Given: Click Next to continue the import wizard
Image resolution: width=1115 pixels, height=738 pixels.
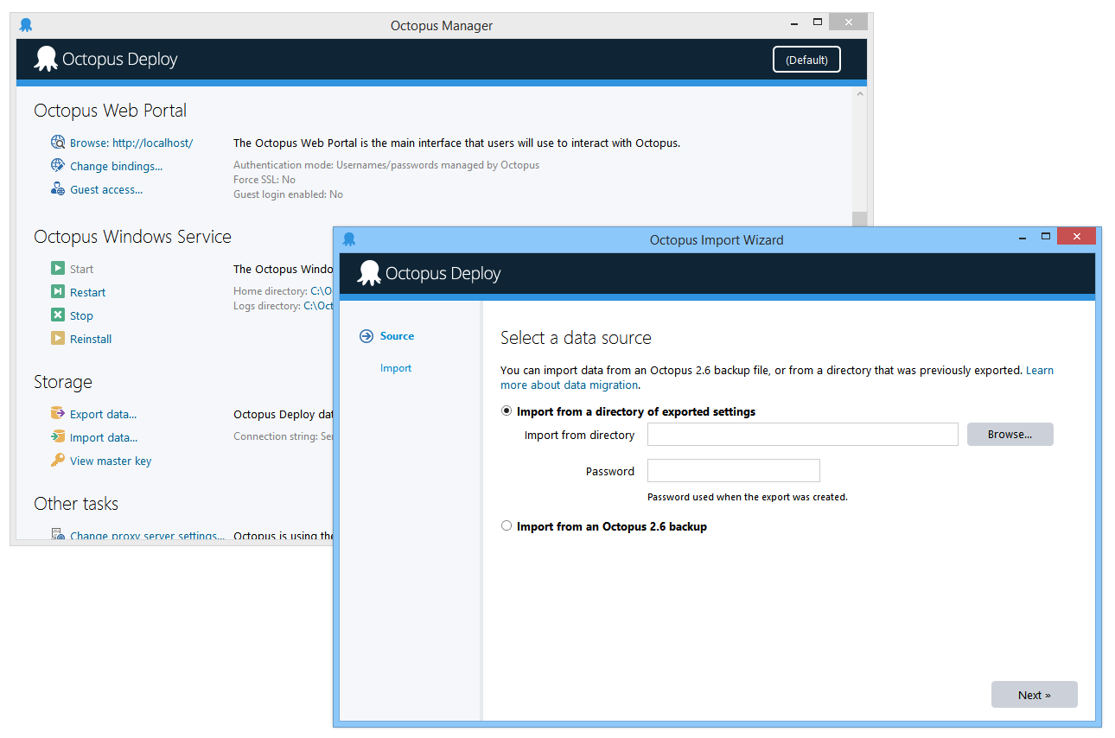Looking at the screenshot, I should tap(1034, 694).
